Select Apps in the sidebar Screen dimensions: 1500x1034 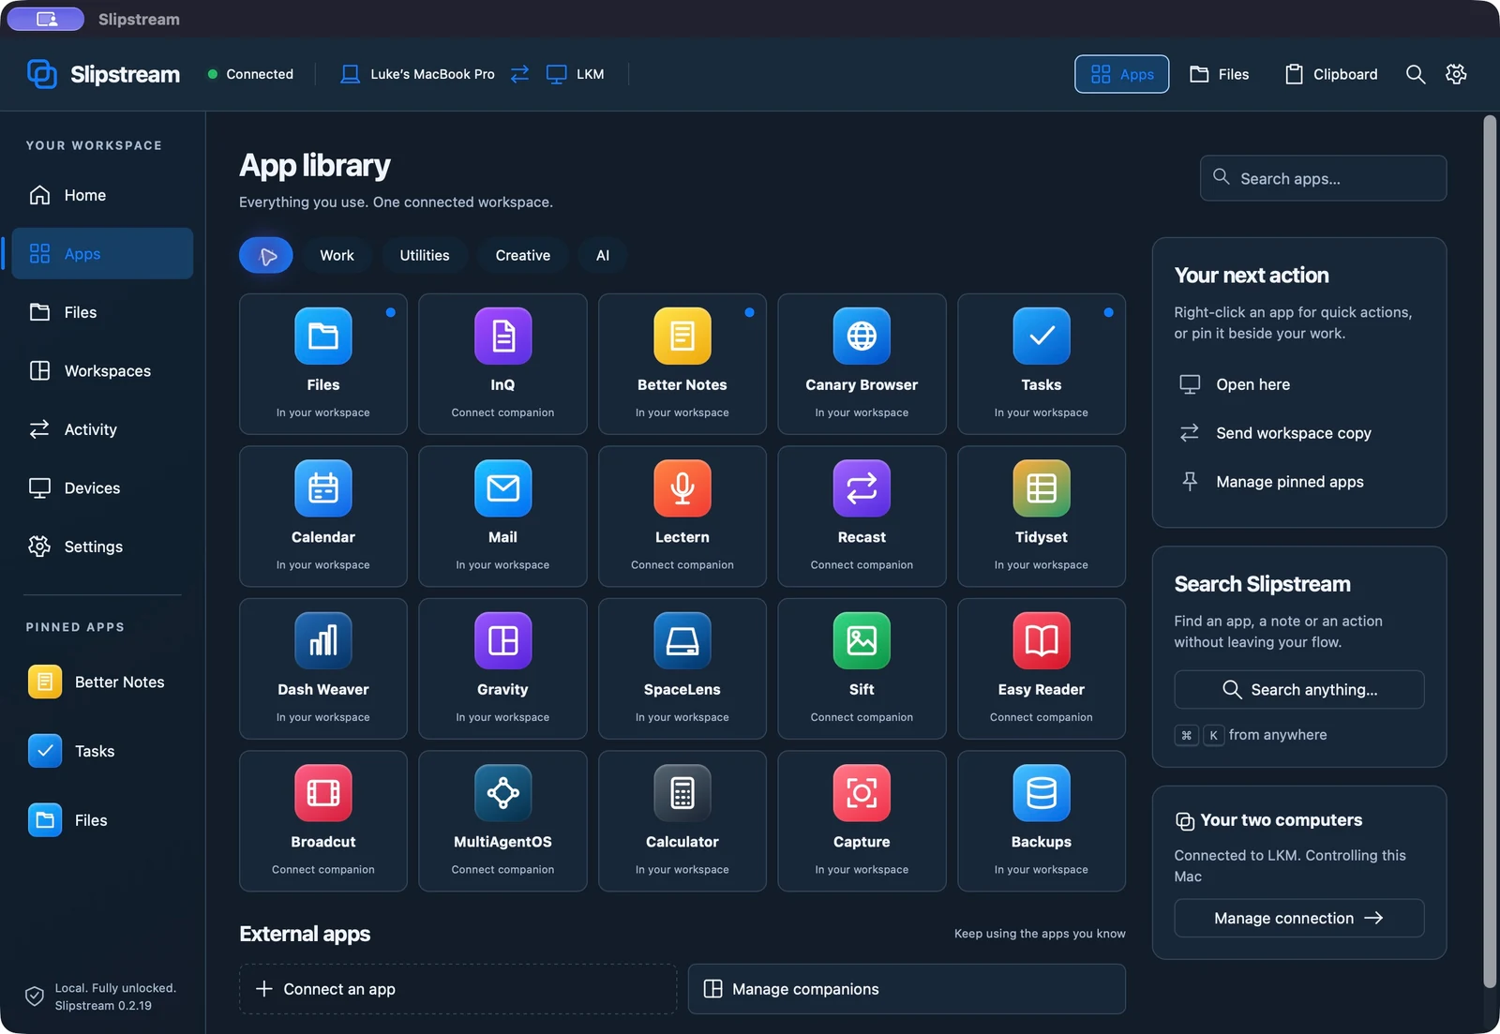102,253
